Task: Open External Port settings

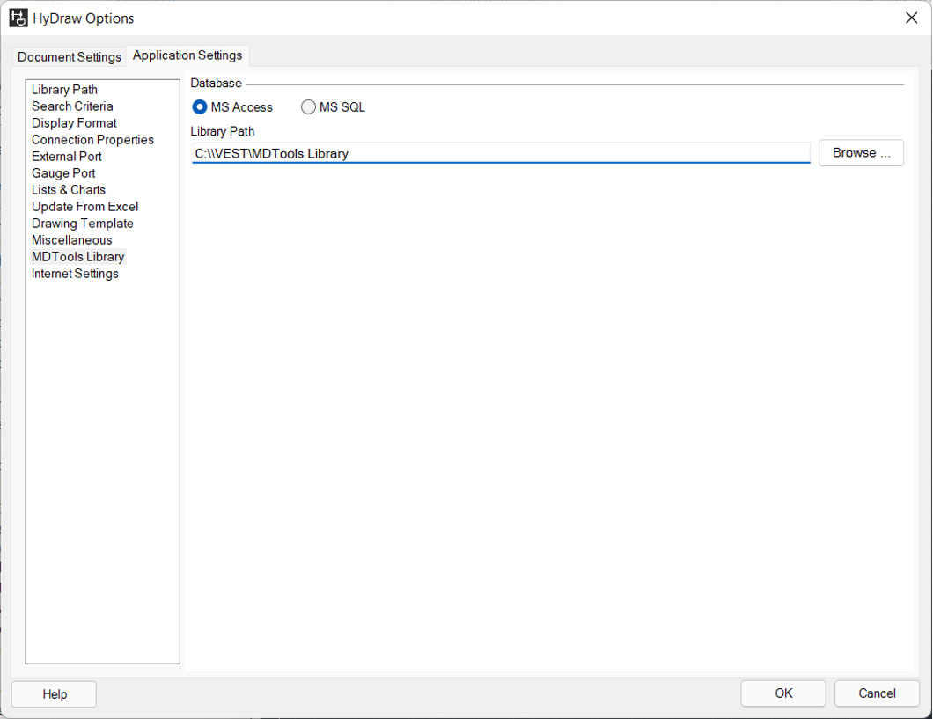Action: click(x=67, y=156)
